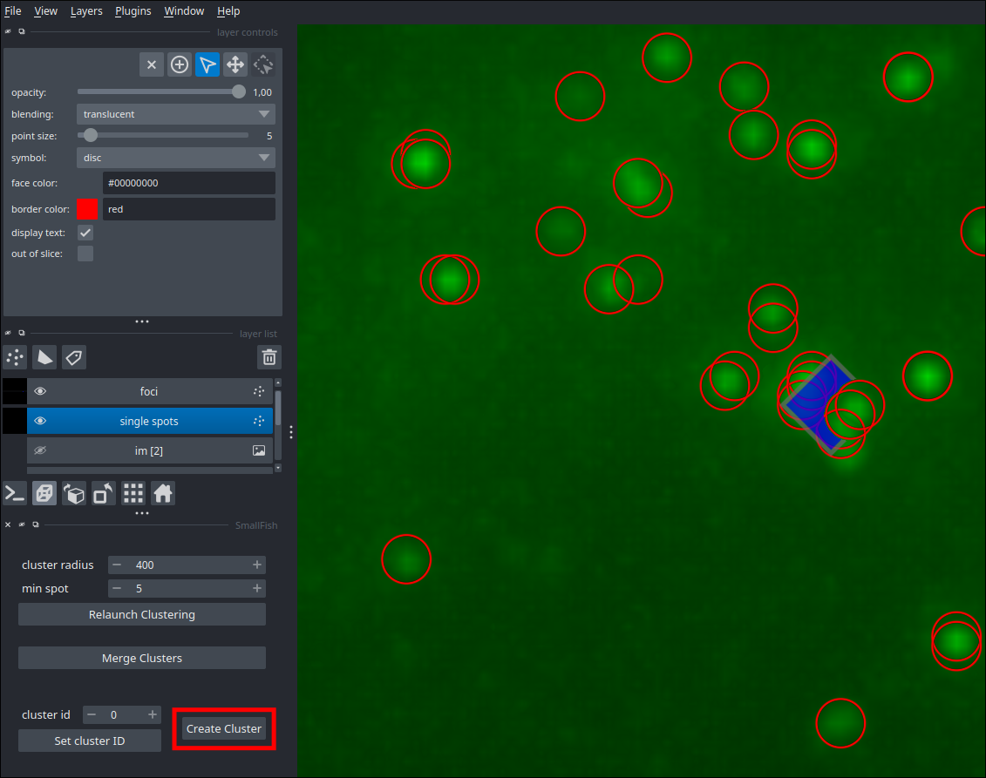The width and height of the screenshot is (986, 778).
Task: Uncheck the display text checkbox
Action: pyautogui.click(x=85, y=233)
